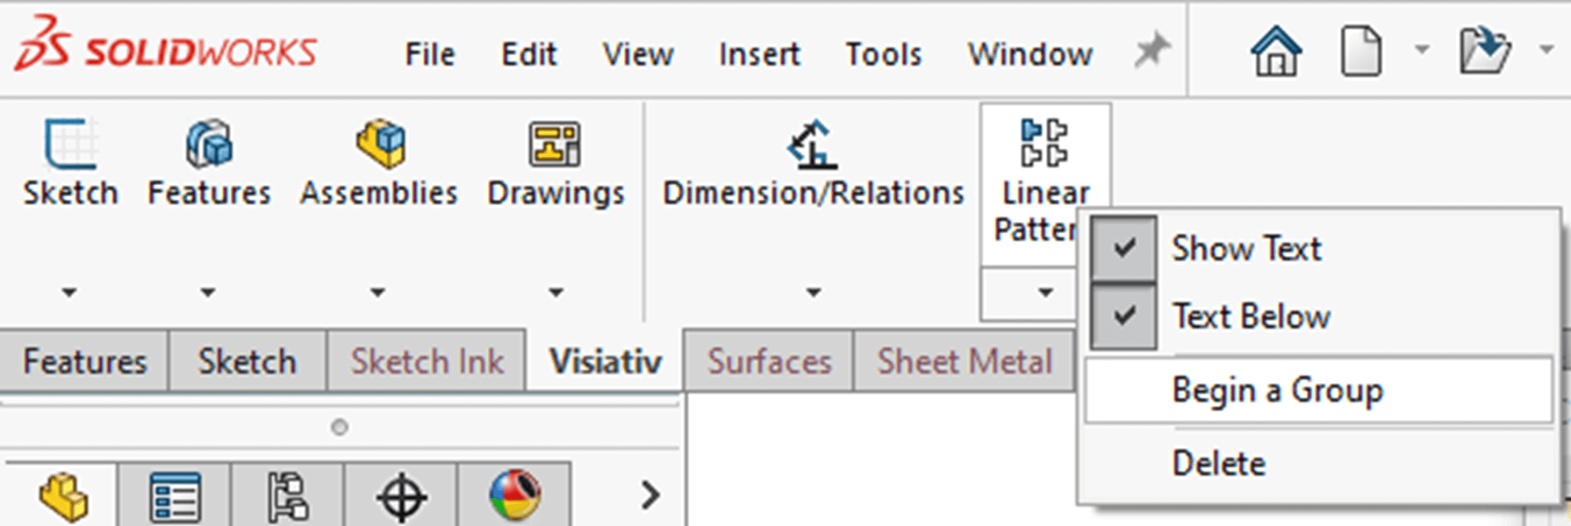Image resolution: width=1571 pixels, height=526 pixels.
Task: Click Delete in the context menu
Action: pyautogui.click(x=1218, y=462)
